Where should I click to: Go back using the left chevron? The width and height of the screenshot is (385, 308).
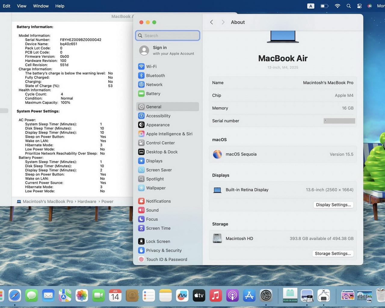tap(211, 22)
